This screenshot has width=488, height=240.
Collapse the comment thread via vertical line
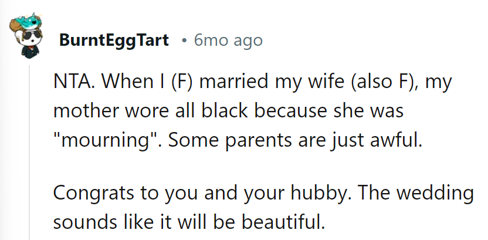pos(30,153)
